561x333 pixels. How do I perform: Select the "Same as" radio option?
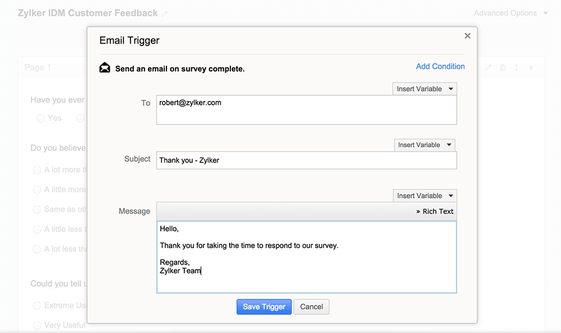pyautogui.click(x=37, y=210)
